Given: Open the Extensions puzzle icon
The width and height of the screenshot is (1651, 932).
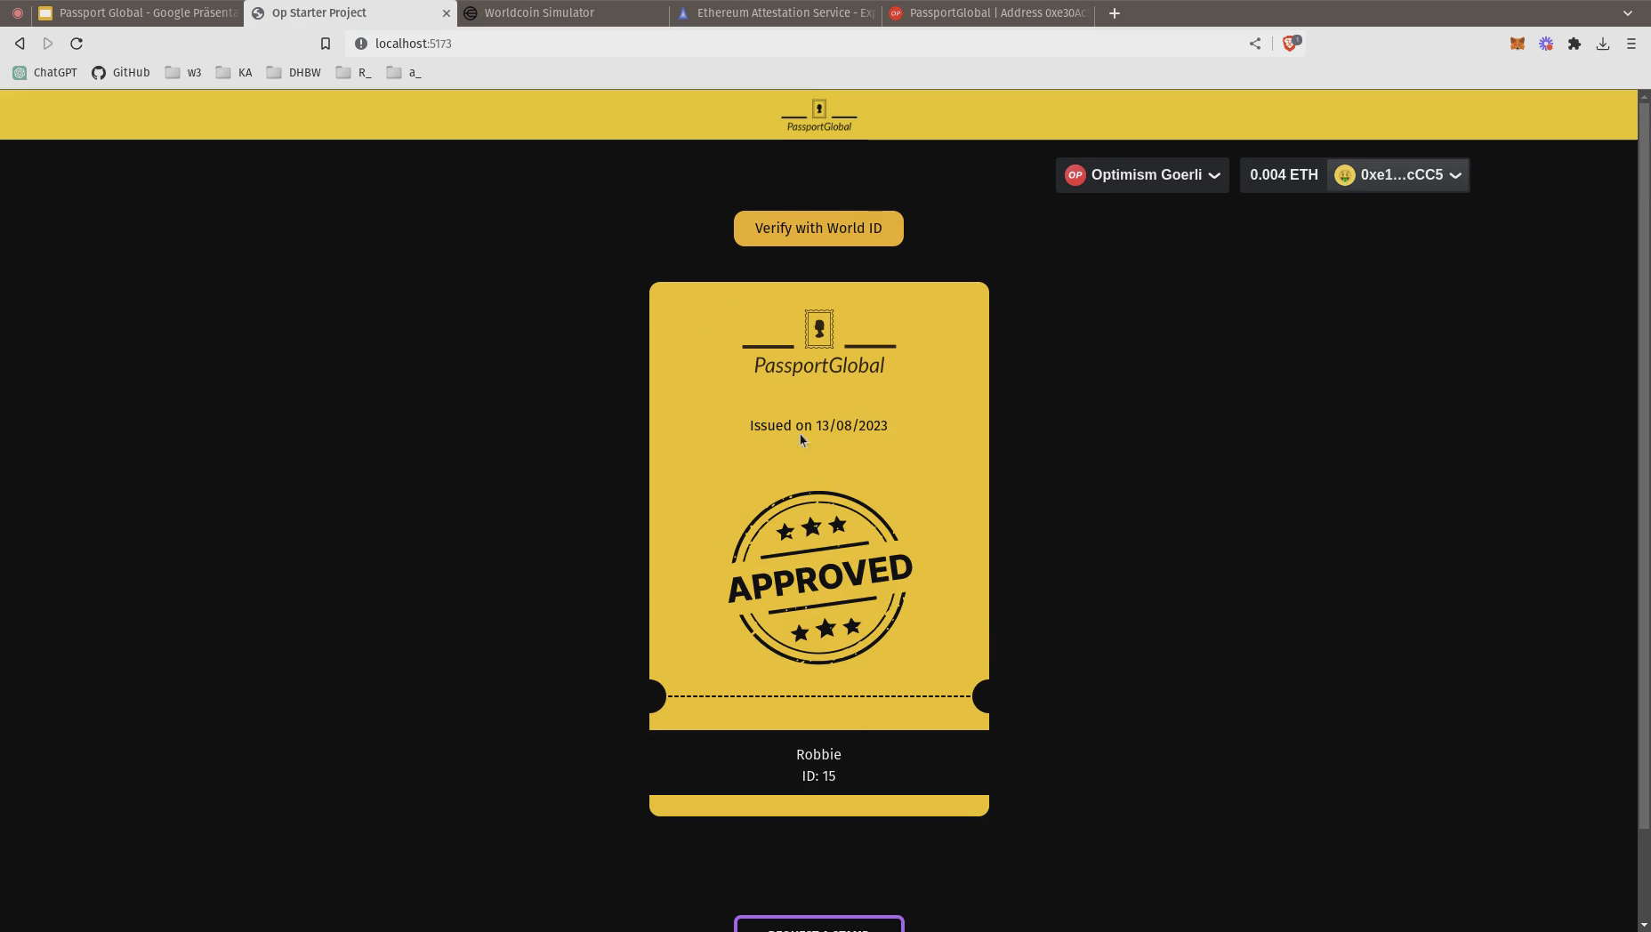Looking at the screenshot, I should pyautogui.click(x=1574, y=44).
